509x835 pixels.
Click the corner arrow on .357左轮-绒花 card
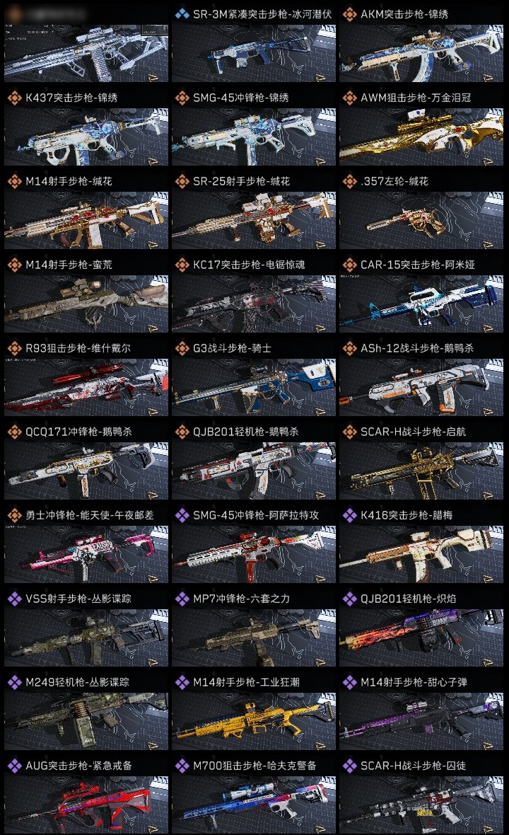pyautogui.click(x=488, y=244)
